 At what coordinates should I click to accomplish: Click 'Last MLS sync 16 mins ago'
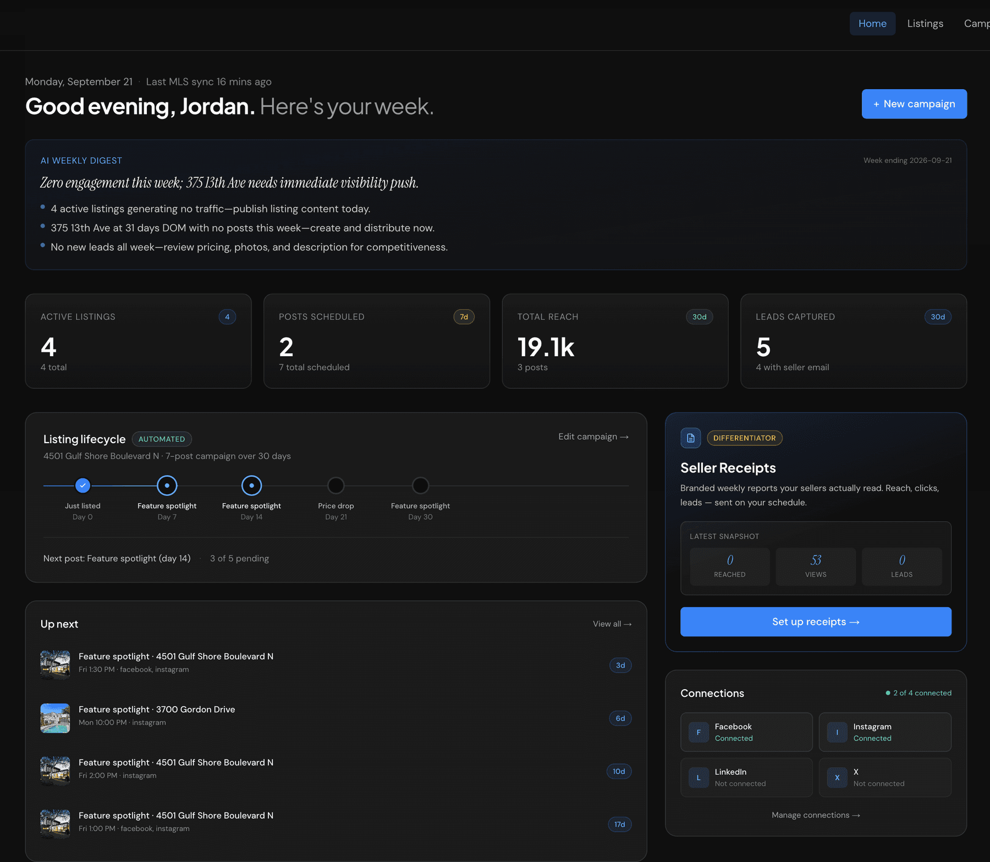(208, 82)
